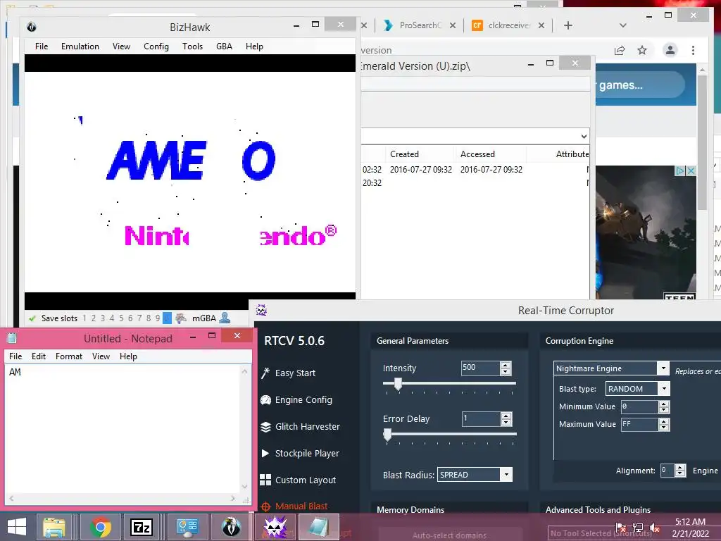721x541 pixels.
Task: Close the ad with the X icon
Action: (691, 170)
